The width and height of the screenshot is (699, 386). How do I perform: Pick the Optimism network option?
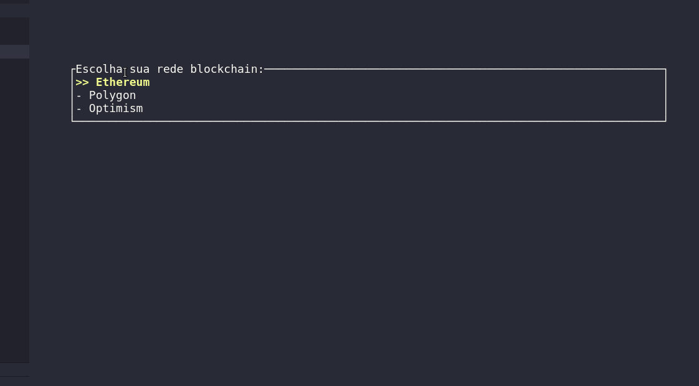click(x=116, y=108)
